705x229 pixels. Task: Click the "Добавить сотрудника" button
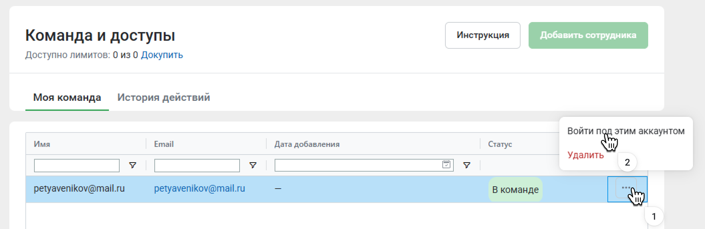click(x=588, y=35)
